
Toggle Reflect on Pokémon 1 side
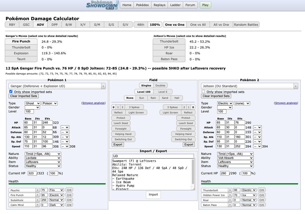pos(118,112)
